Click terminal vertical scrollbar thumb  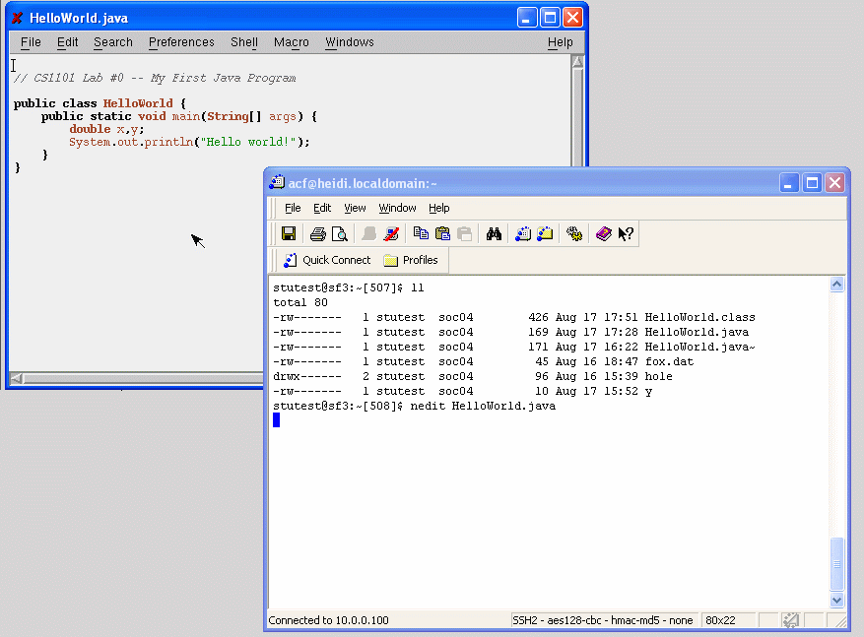click(836, 564)
